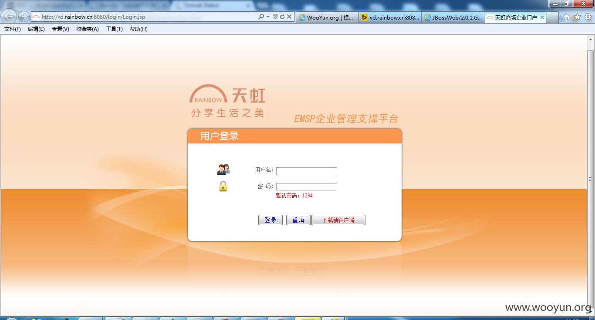Image resolution: width=595 pixels, height=320 pixels.
Task: Click the browser Forward arrow
Action: tap(24, 17)
